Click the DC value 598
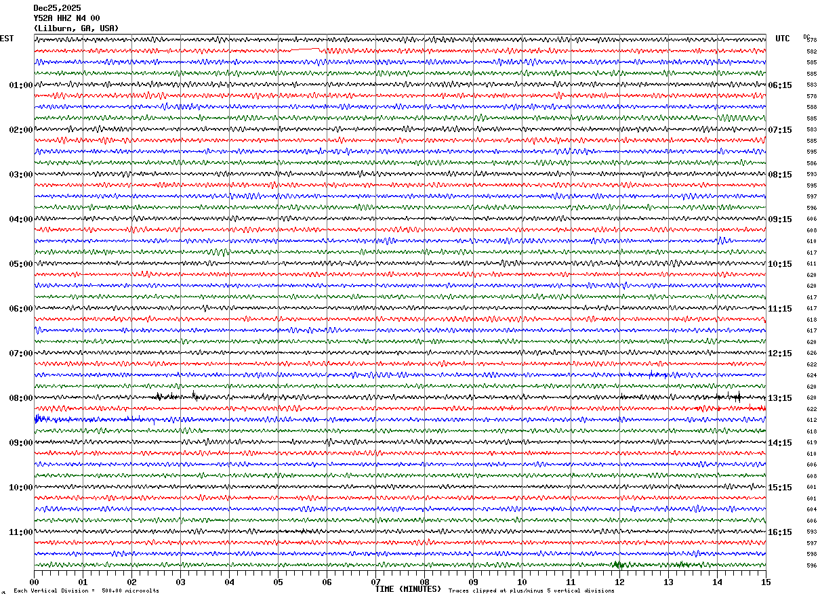820x600 pixels. (x=811, y=555)
